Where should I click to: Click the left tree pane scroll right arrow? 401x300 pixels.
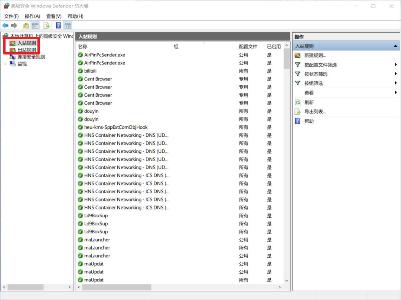click(69, 287)
